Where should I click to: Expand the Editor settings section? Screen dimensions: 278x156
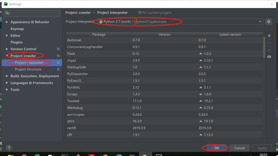click(7, 35)
